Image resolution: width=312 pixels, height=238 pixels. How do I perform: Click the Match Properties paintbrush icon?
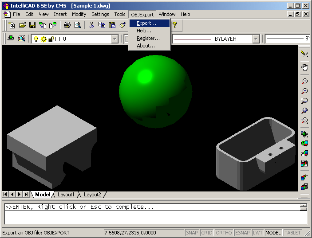122,25
